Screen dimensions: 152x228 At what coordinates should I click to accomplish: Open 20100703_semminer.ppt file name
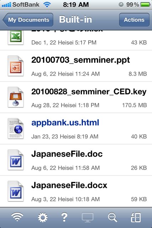[81, 60]
